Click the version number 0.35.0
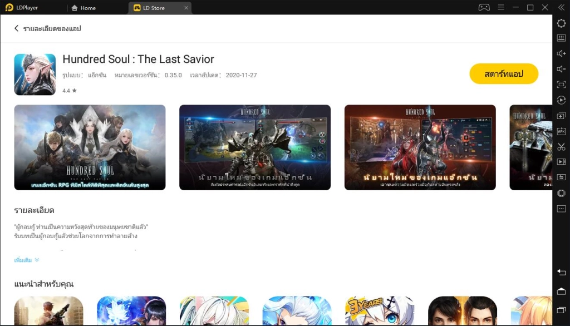Screen dimensions: 570x326 coord(173,75)
